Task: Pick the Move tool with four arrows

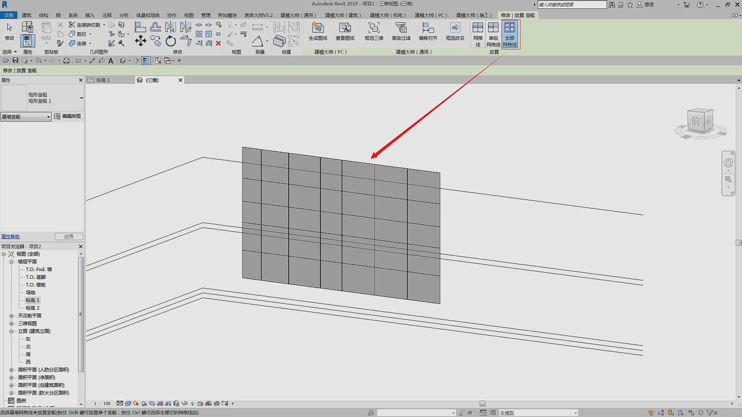Action: [x=140, y=41]
